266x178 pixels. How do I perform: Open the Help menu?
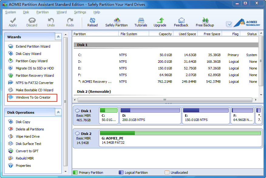coord(97,12)
